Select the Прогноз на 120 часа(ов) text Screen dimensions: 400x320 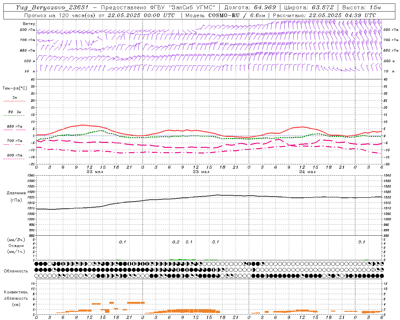[x=60, y=15]
